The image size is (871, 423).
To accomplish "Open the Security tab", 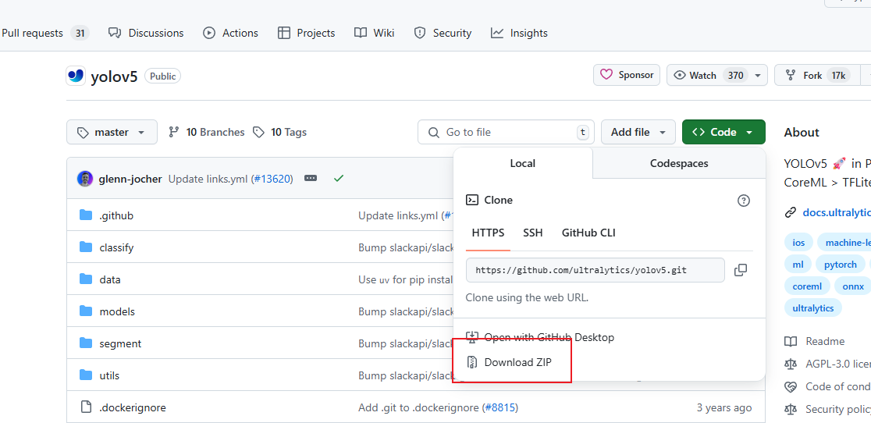I will [443, 34].
